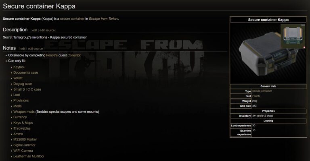Open the Secure container type link in infobox
The image size is (310, 161).
point(262,91)
